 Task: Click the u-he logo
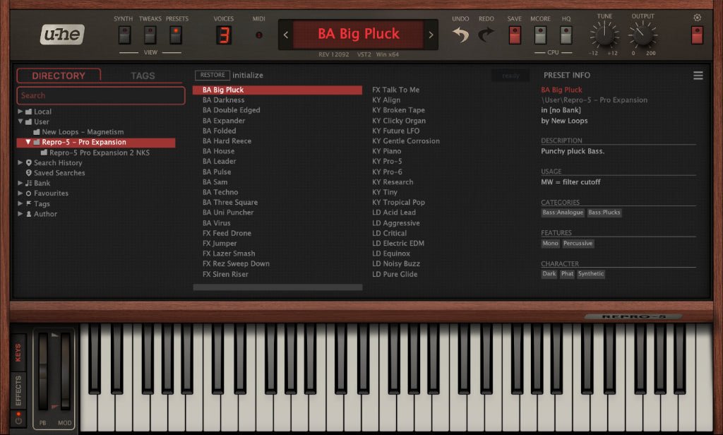(x=61, y=34)
